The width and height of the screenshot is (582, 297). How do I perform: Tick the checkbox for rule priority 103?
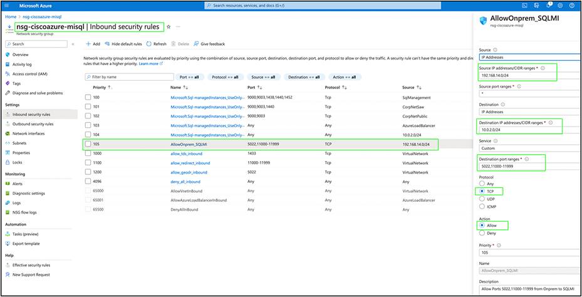[x=88, y=125]
